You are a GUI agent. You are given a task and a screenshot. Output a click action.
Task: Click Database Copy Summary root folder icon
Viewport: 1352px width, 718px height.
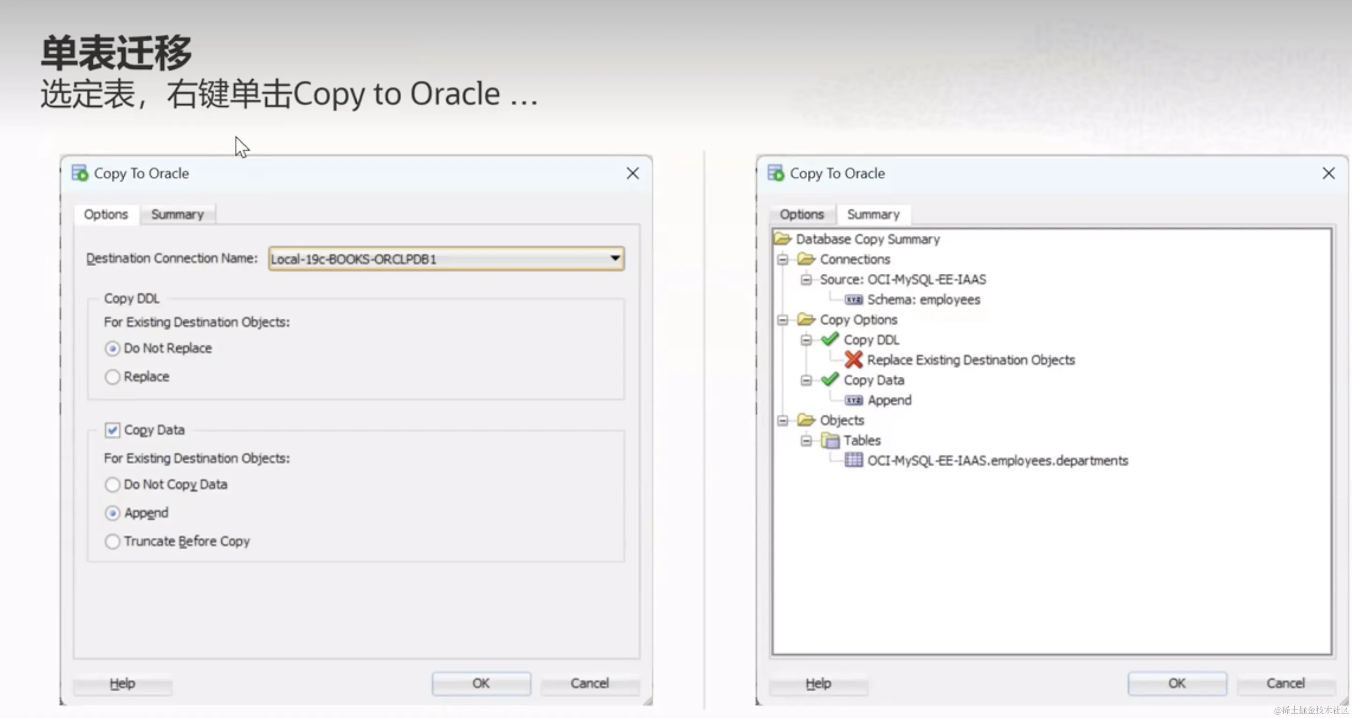(782, 239)
